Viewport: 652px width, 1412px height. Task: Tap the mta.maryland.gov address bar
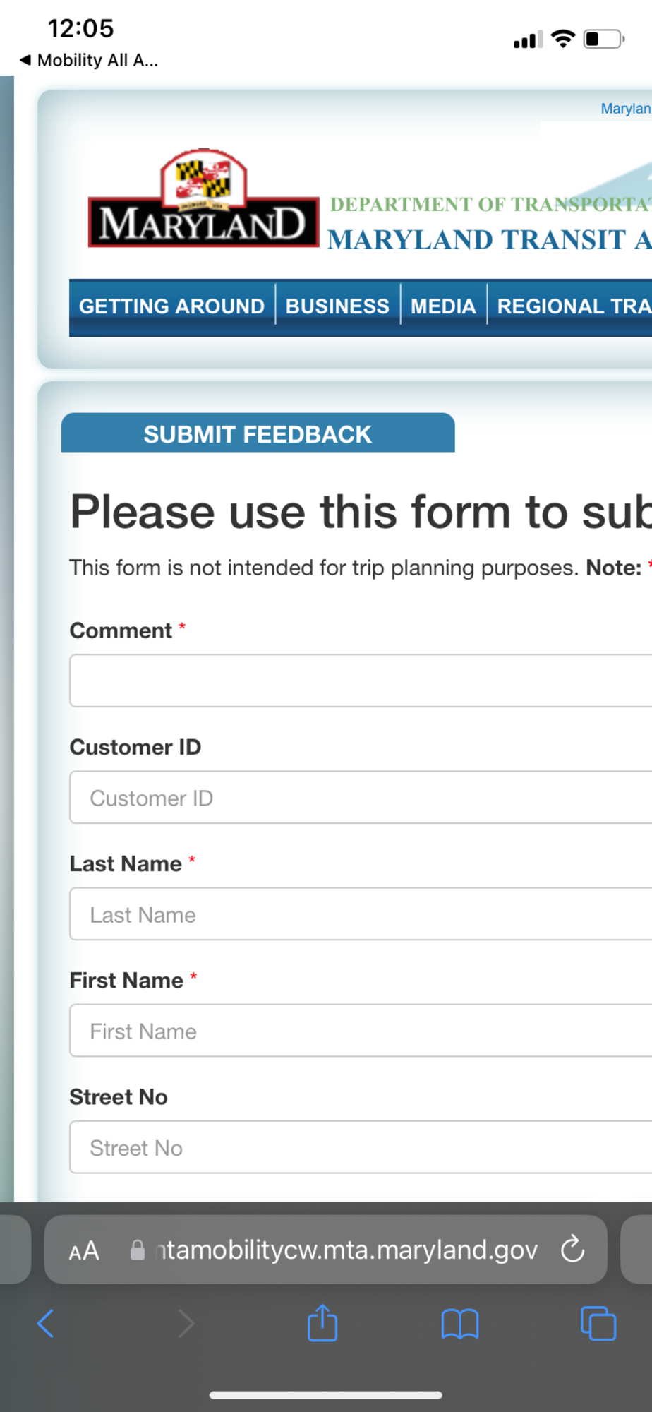346,1250
